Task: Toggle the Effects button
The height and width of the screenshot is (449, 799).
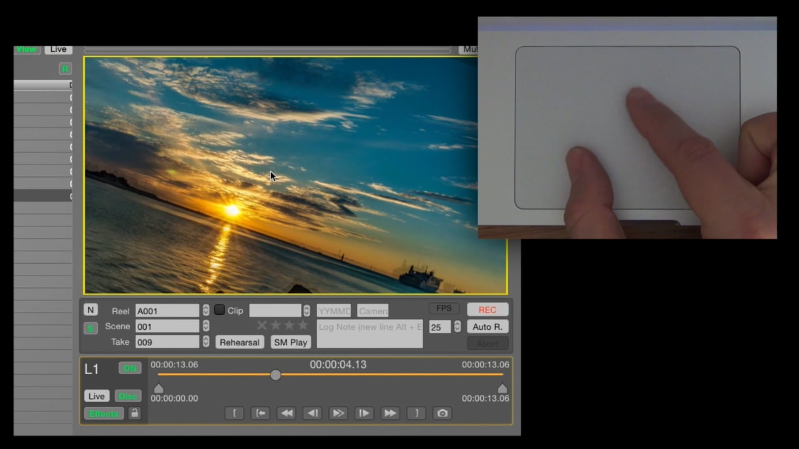Action: pos(104,413)
